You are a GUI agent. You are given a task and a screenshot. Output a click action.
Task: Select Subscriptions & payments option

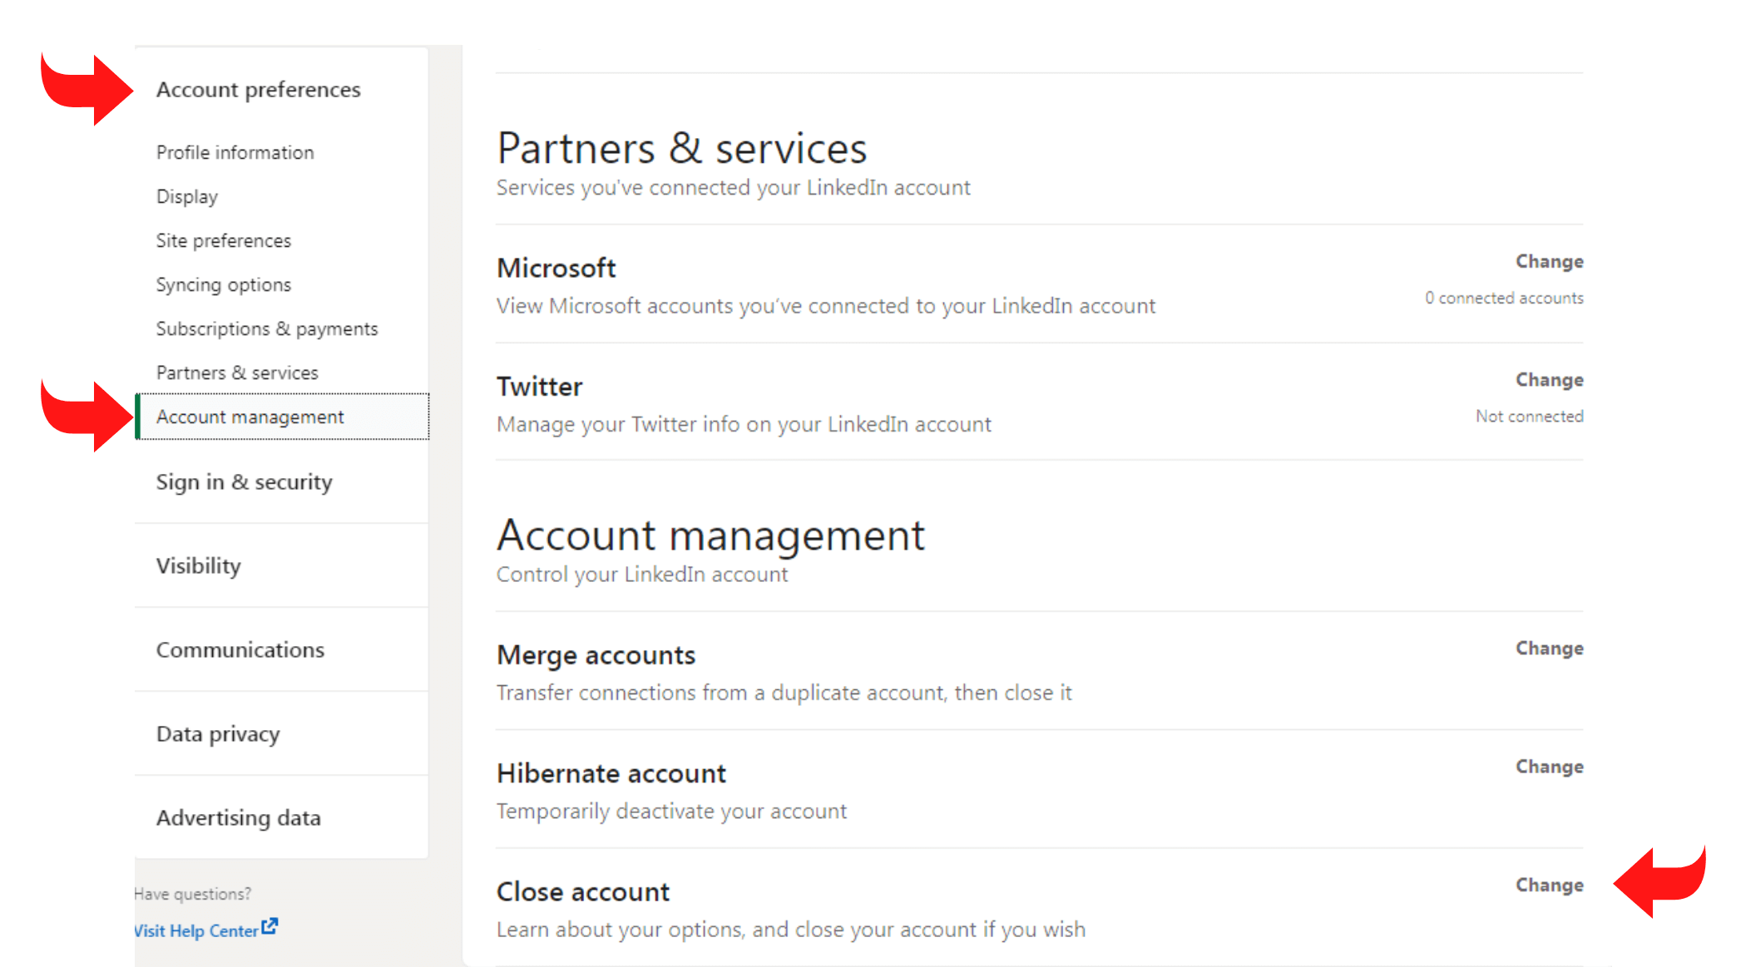coord(267,328)
